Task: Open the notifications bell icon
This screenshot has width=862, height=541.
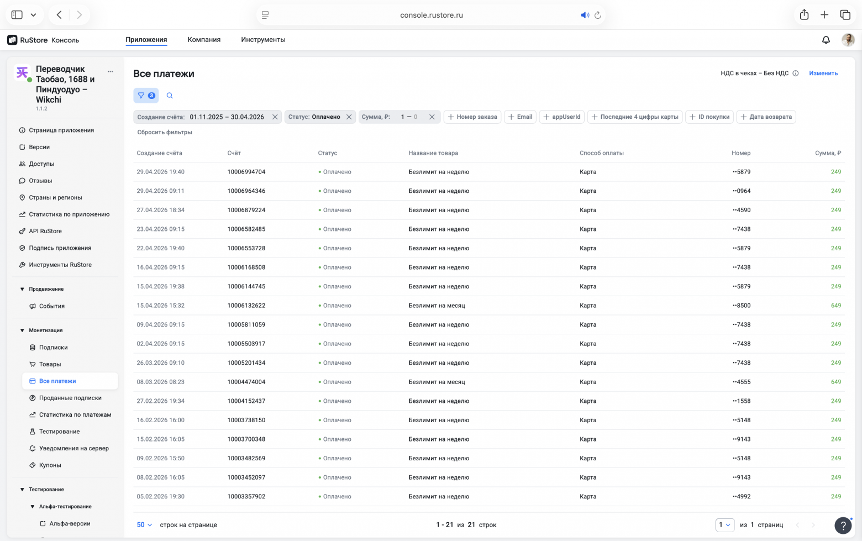Action: (826, 40)
